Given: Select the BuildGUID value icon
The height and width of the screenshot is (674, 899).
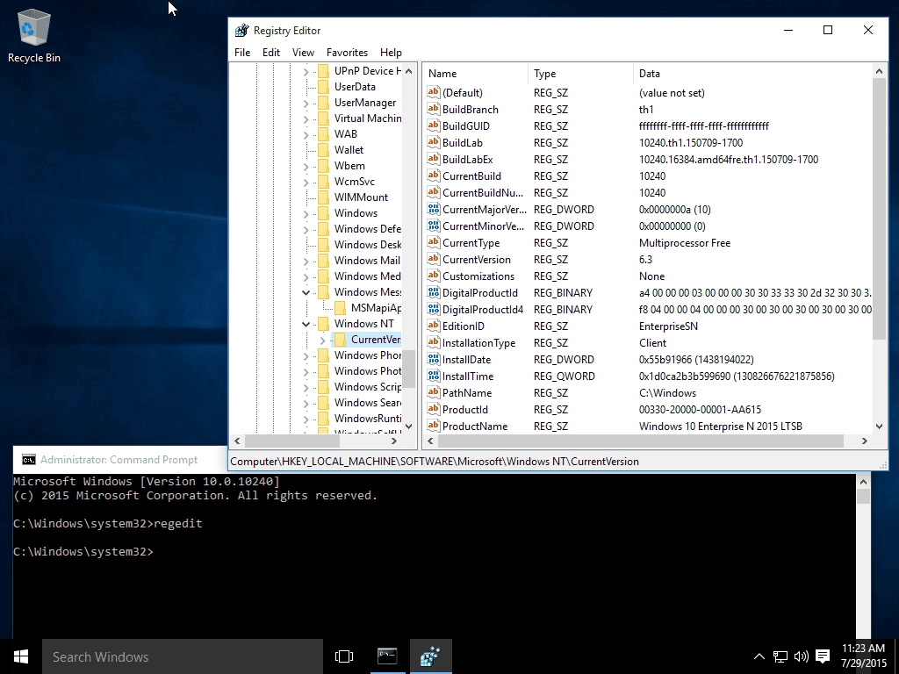Looking at the screenshot, I should pyautogui.click(x=434, y=125).
